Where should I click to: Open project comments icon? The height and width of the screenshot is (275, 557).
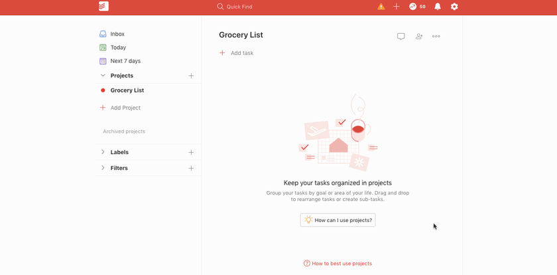[x=401, y=36]
